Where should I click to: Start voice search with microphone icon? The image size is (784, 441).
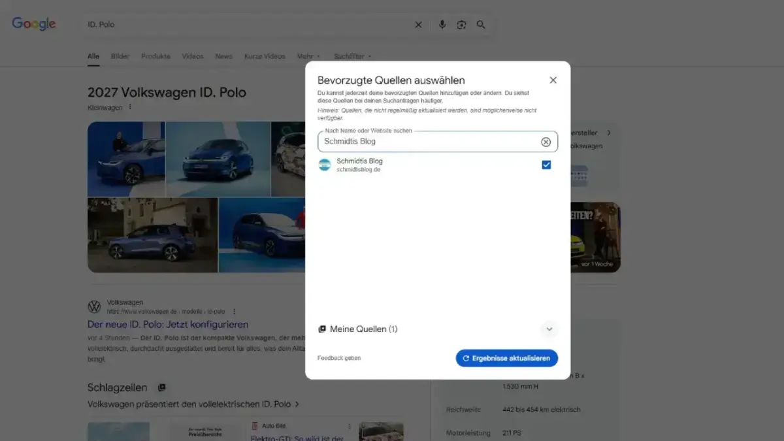coord(442,25)
